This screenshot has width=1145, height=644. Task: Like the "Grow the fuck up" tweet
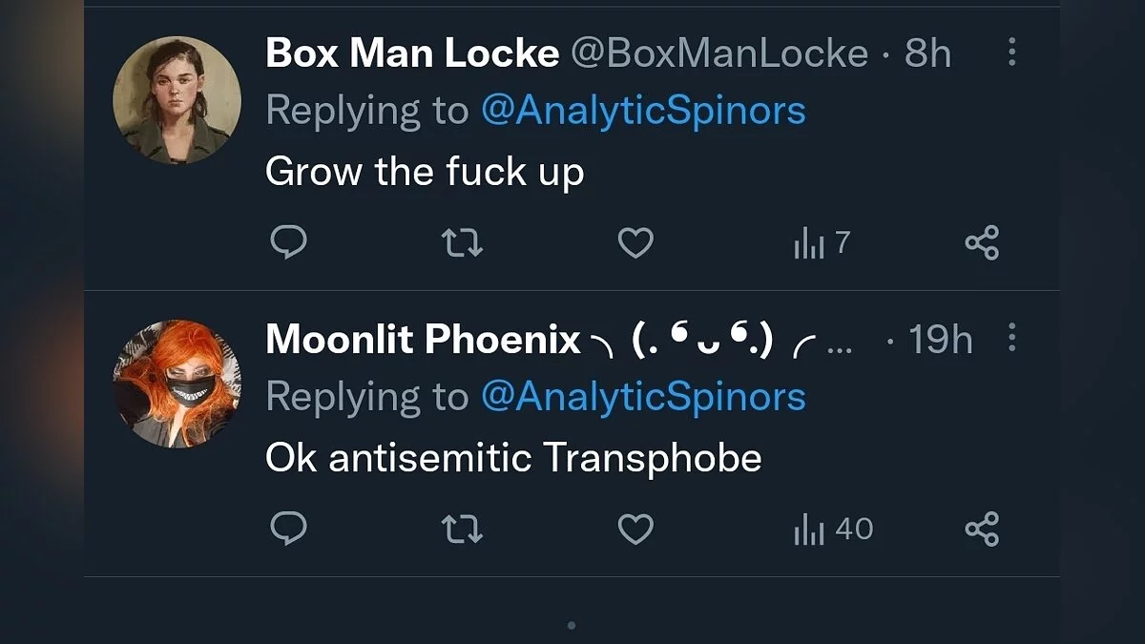click(x=635, y=242)
